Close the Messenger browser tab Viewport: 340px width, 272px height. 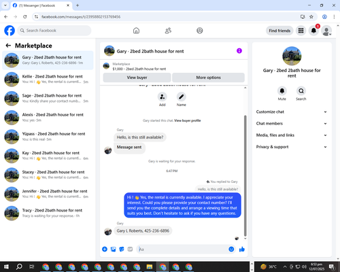[68, 5]
